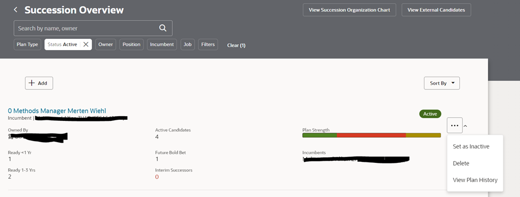
Task: Collapse the plan details with the chevron
Action: tap(466, 126)
